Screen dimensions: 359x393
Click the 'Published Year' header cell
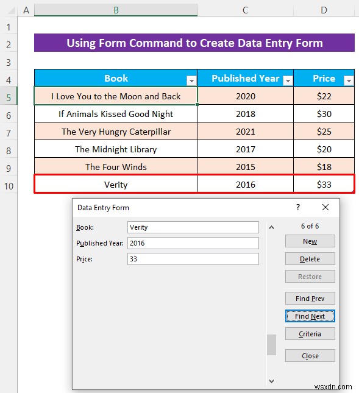(x=246, y=78)
